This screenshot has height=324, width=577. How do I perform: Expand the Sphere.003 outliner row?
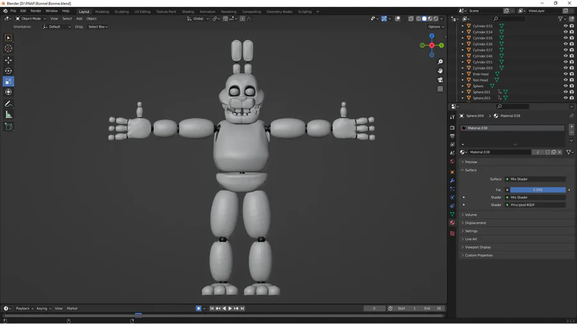(x=462, y=98)
